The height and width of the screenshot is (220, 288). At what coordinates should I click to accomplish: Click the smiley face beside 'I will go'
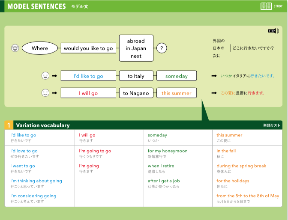45,93
